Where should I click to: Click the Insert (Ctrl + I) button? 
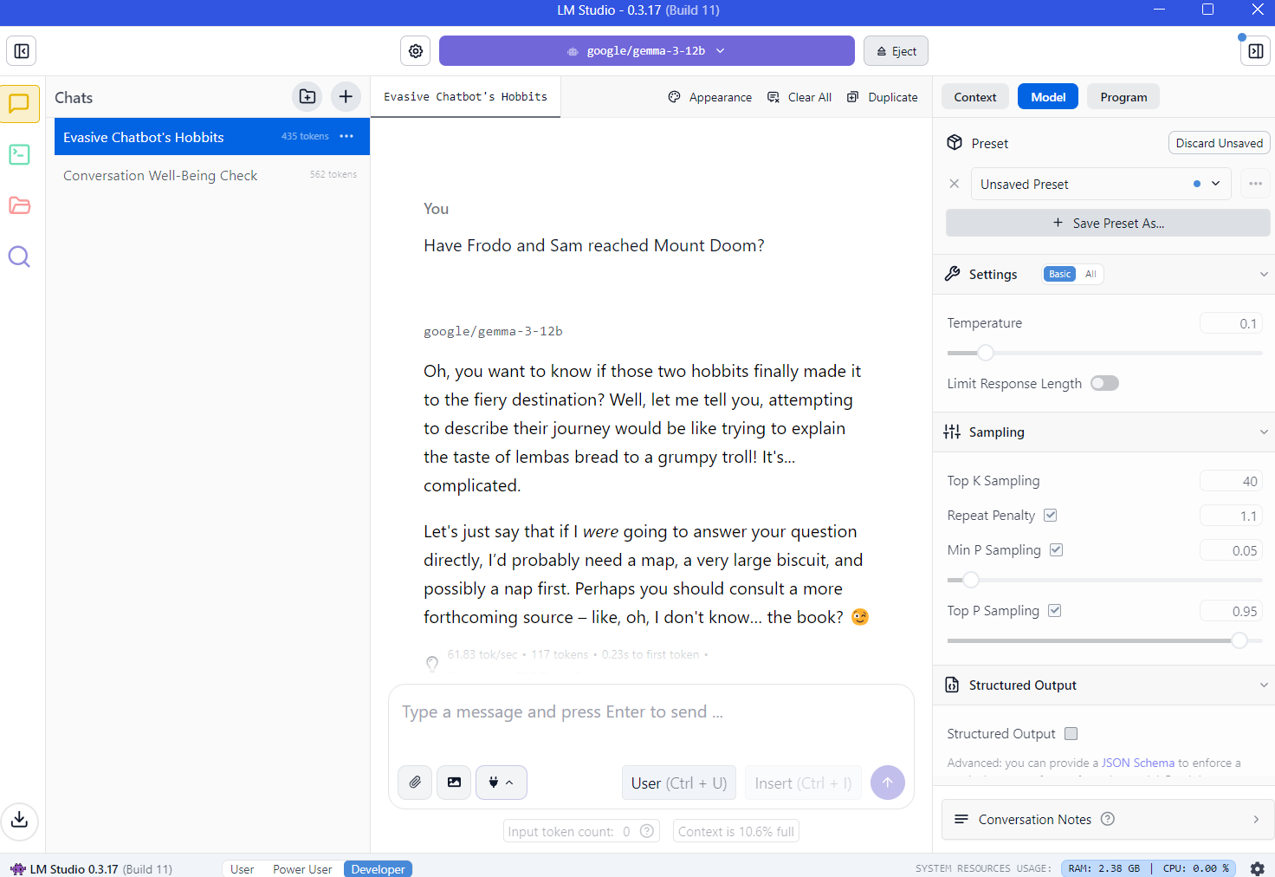[803, 783]
